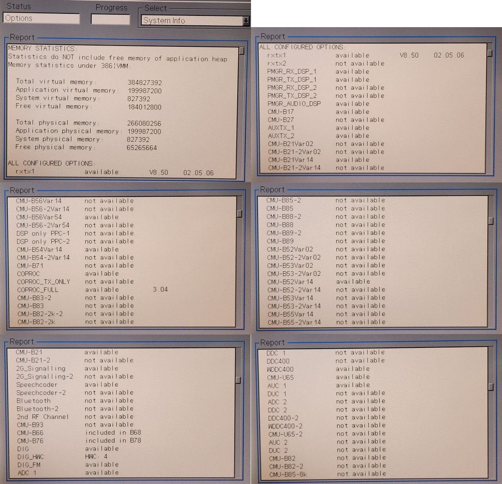
Task: Select the CMU-B52Var14 option row
Action: coord(318,281)
